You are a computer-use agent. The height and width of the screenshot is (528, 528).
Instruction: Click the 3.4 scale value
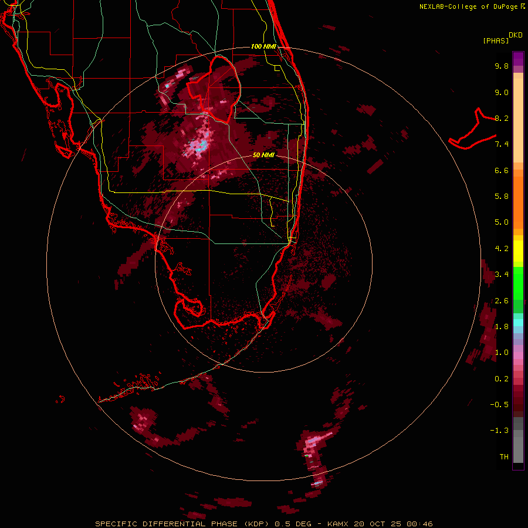point(502,275)
